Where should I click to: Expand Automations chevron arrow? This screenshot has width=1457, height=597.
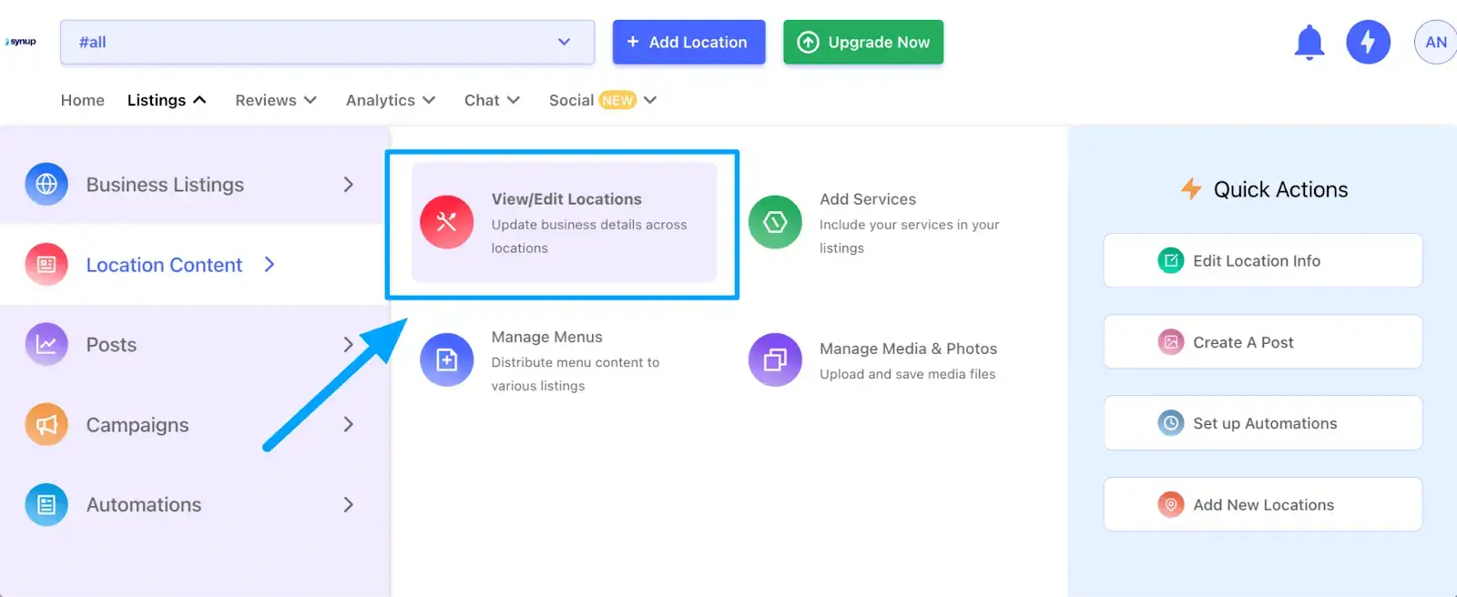(x=348, y=505)
